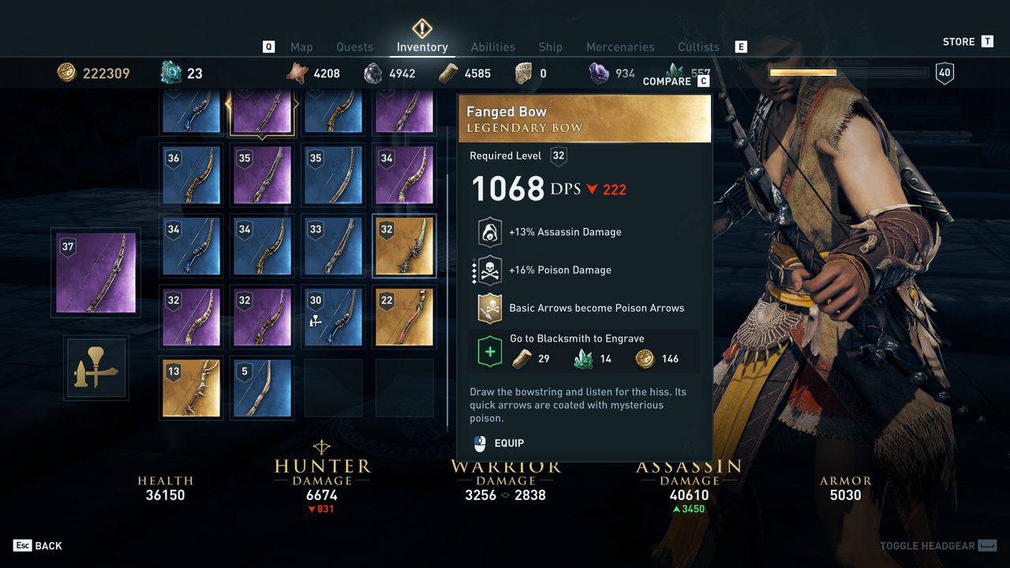This screenshot has width=1010, height=568.
Task: Select the level 22 legendary bow
Action: tap(404, 317)
